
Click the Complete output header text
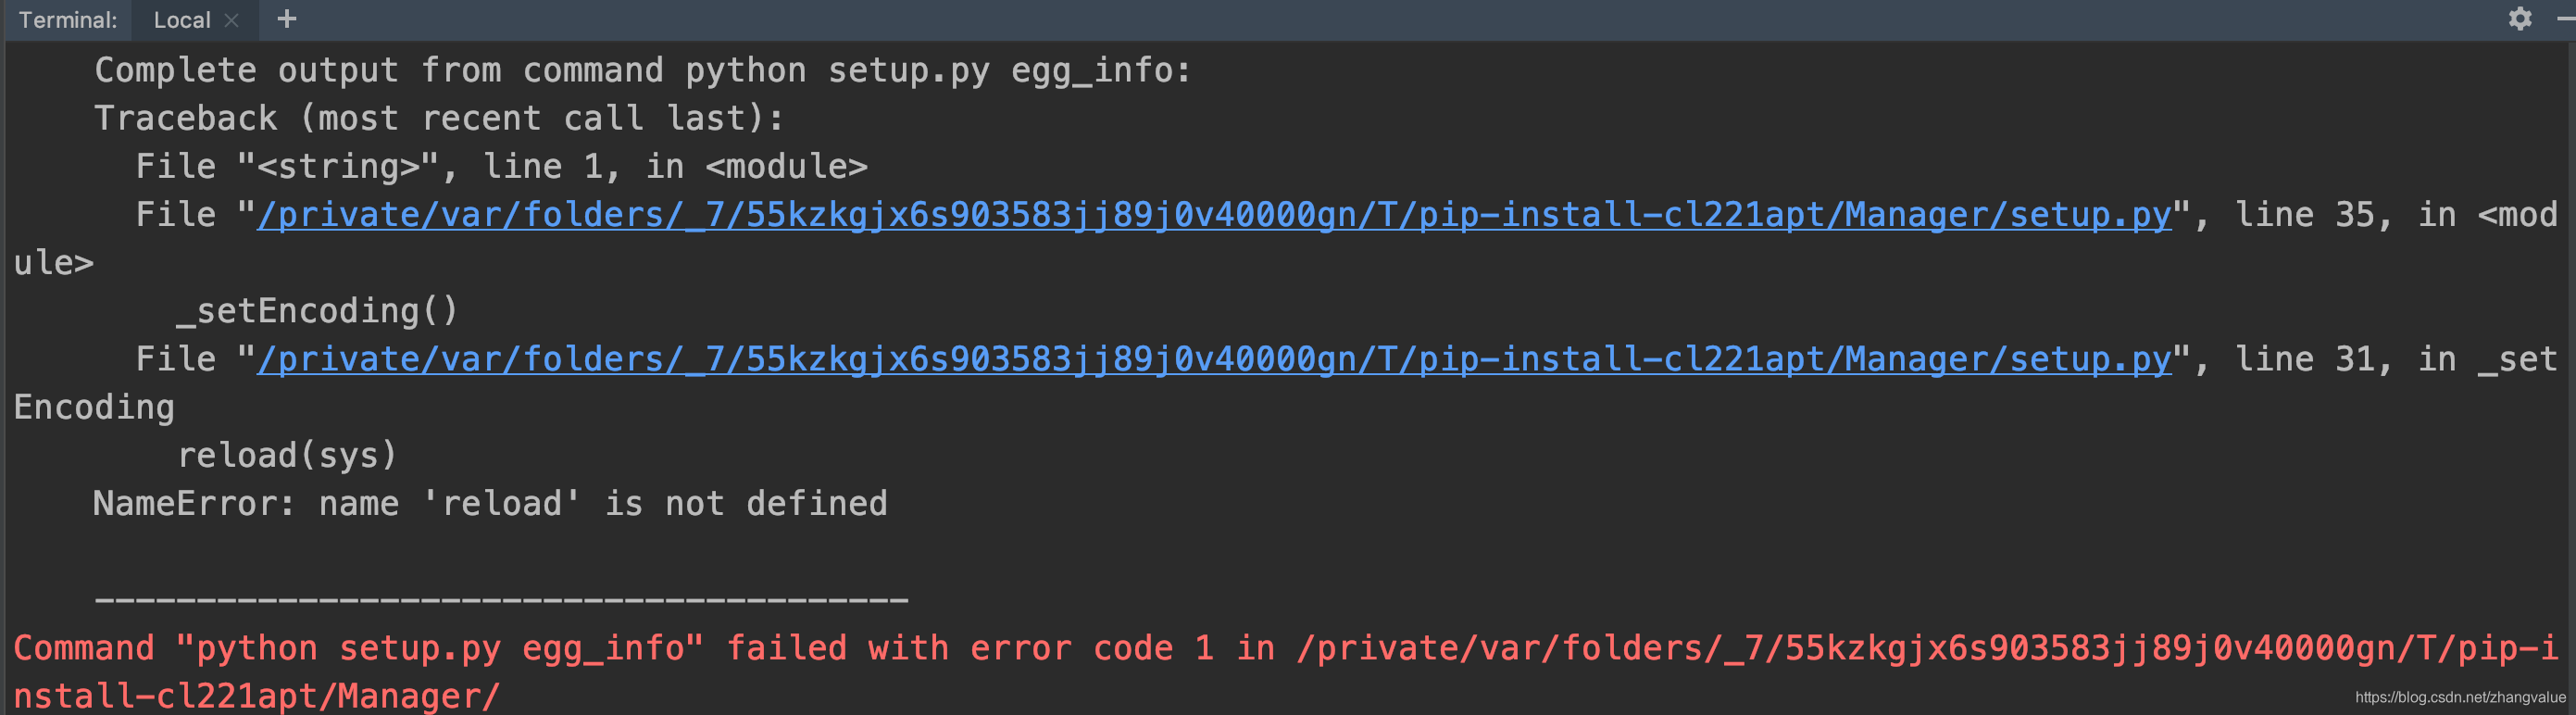[x=640, y=69]
